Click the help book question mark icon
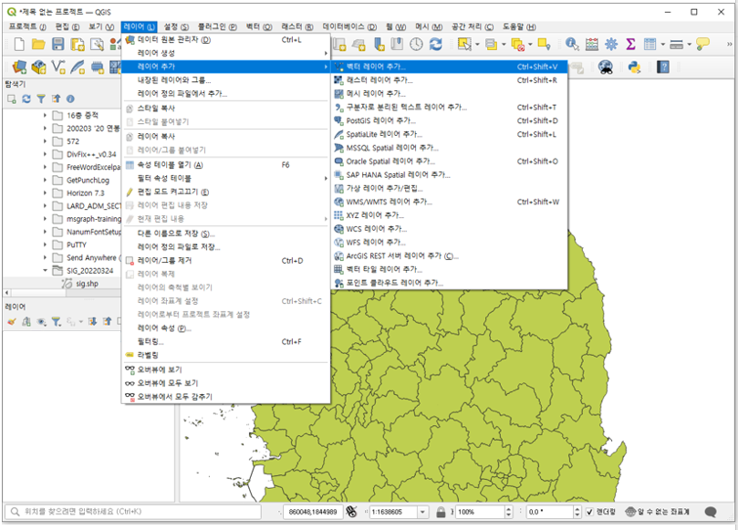 click(663, 68)
